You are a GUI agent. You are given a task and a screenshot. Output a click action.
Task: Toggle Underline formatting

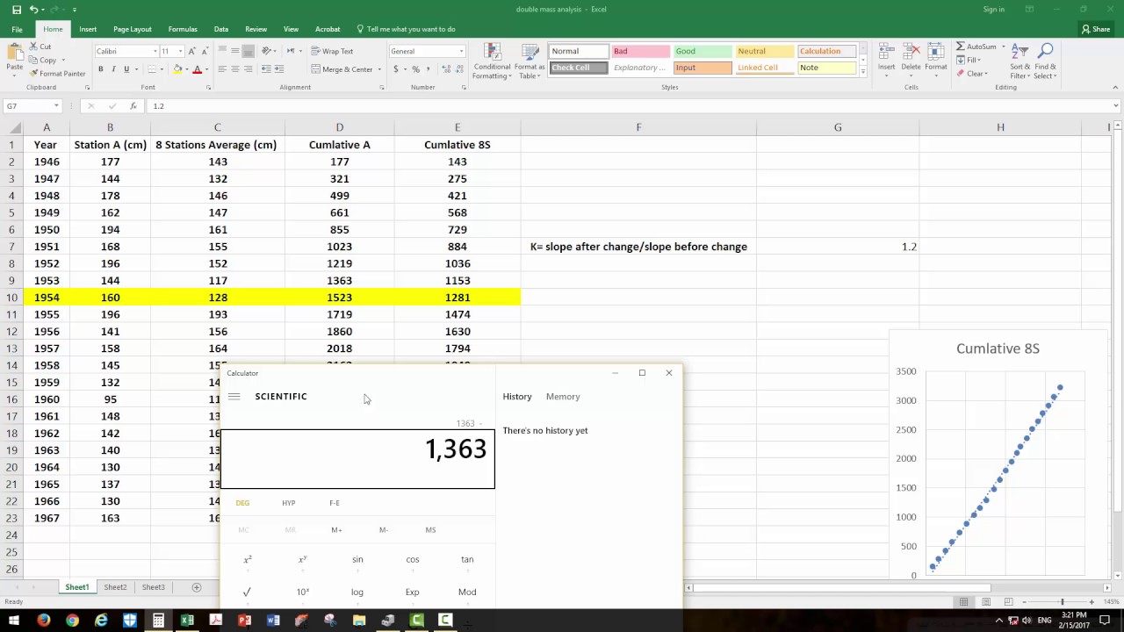point(126,69)
